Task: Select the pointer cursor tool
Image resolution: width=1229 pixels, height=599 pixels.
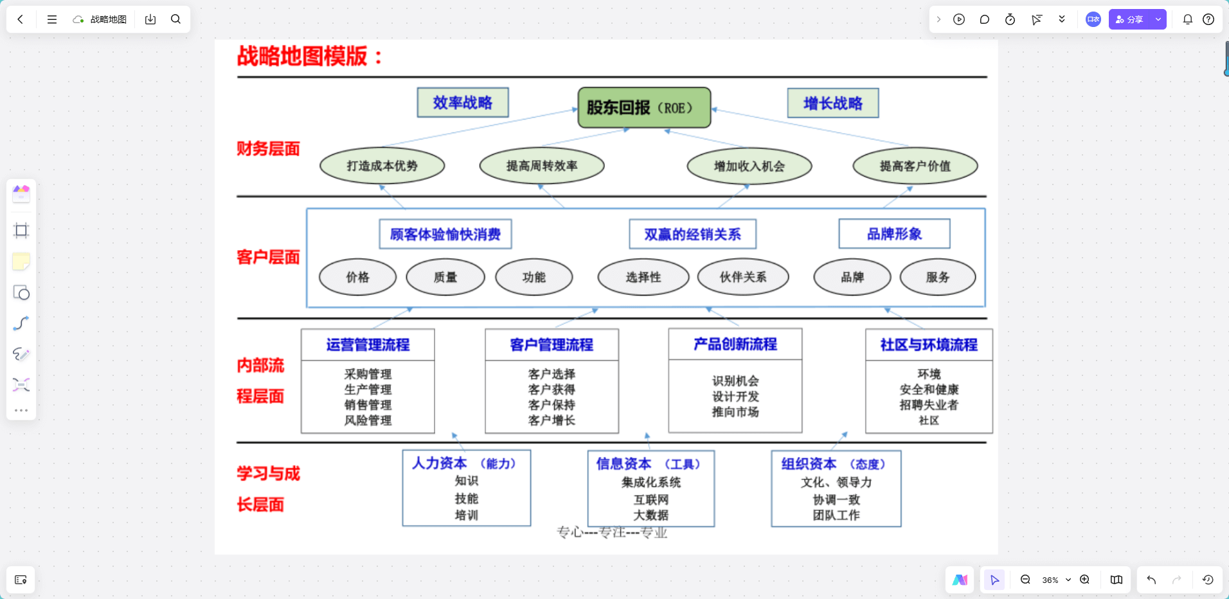Action: 994,580
